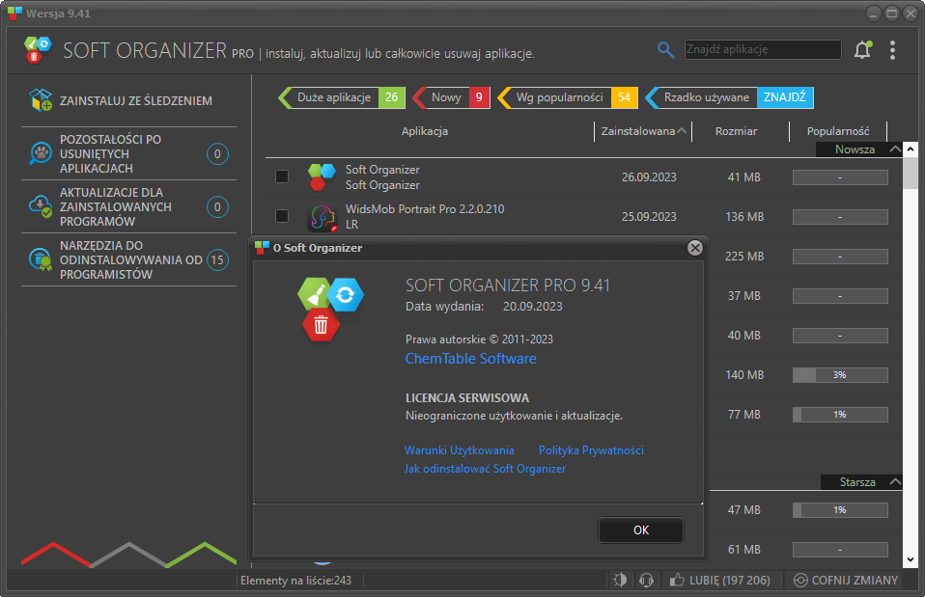Screen dimensions: 925x597
Task: Click the 136 MB size value
Action: (x=744, y=217)
